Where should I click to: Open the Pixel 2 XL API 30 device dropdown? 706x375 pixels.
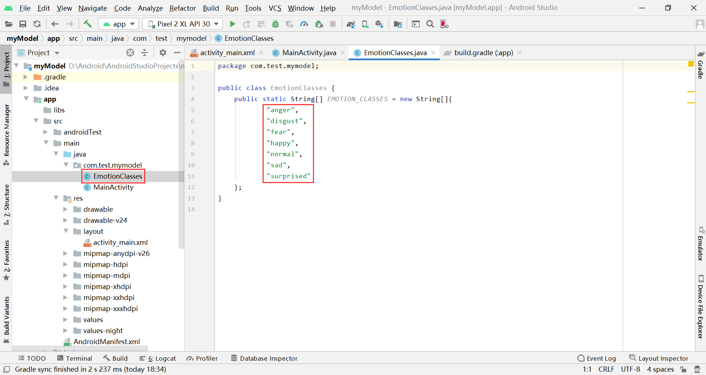[x=183, y=24]
